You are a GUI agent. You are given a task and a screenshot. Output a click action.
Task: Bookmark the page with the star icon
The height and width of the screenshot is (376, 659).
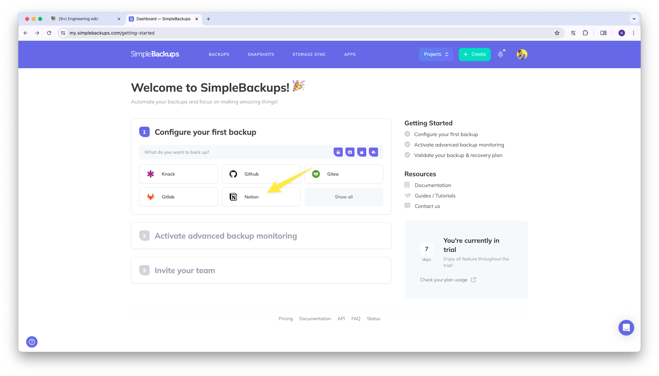coord(557,33)
